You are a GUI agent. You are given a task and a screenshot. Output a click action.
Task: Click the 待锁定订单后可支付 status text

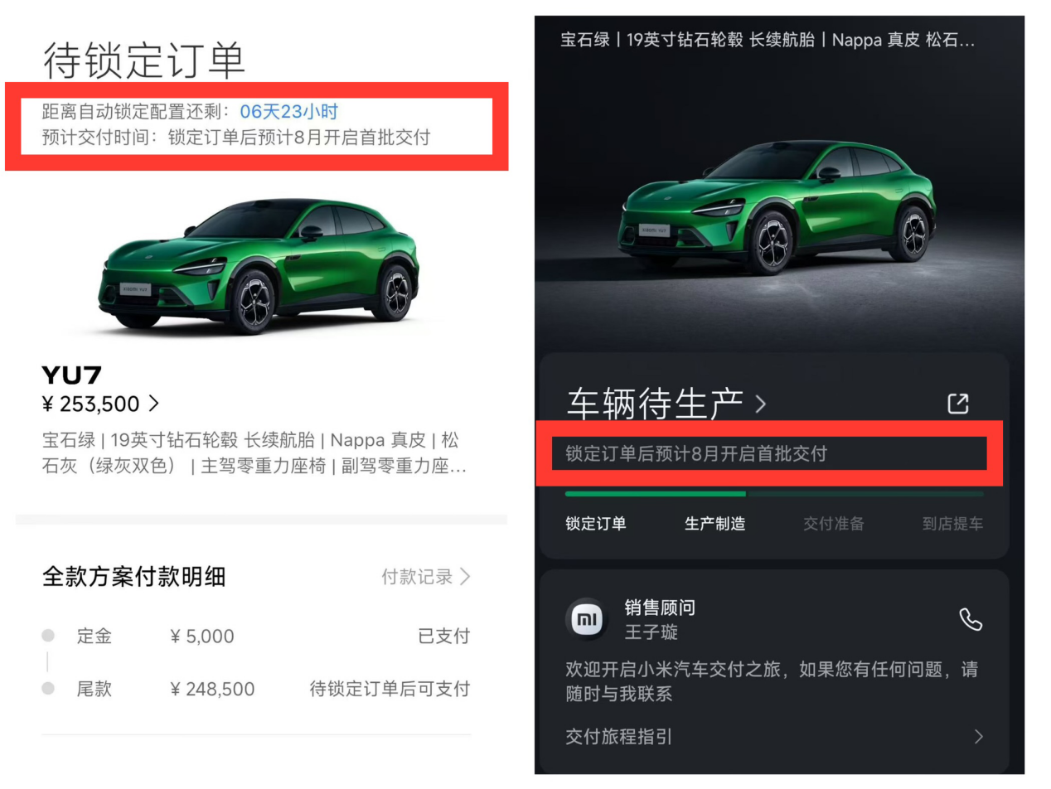[390, 689]
